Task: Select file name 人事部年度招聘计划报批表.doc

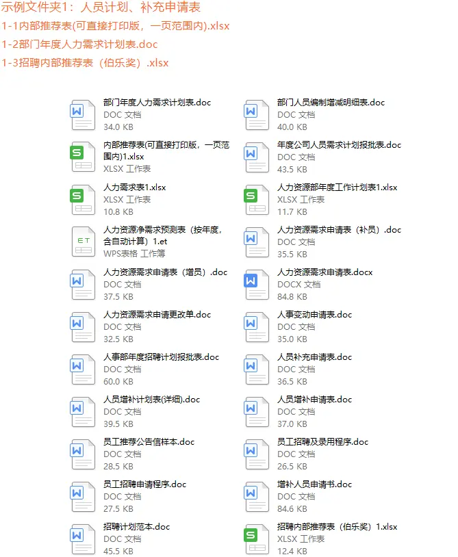Action: [x=162, y=357]
